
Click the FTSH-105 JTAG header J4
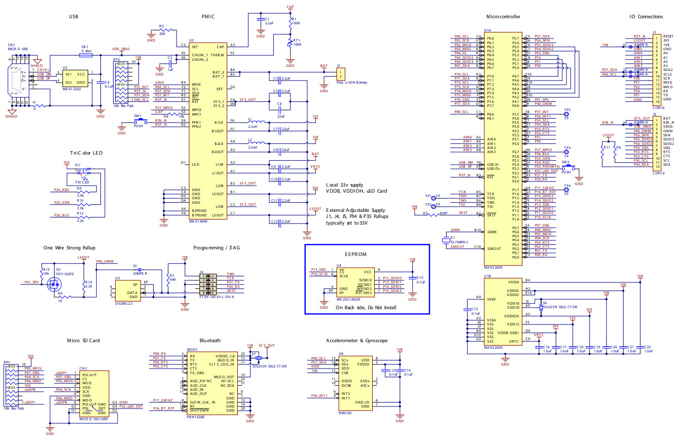[x=207, y=284]
